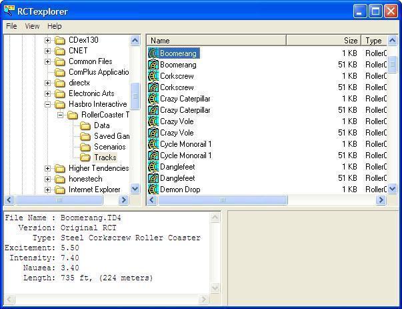
Task: Click the Data folder icon
Action: (x=85, y=125)
